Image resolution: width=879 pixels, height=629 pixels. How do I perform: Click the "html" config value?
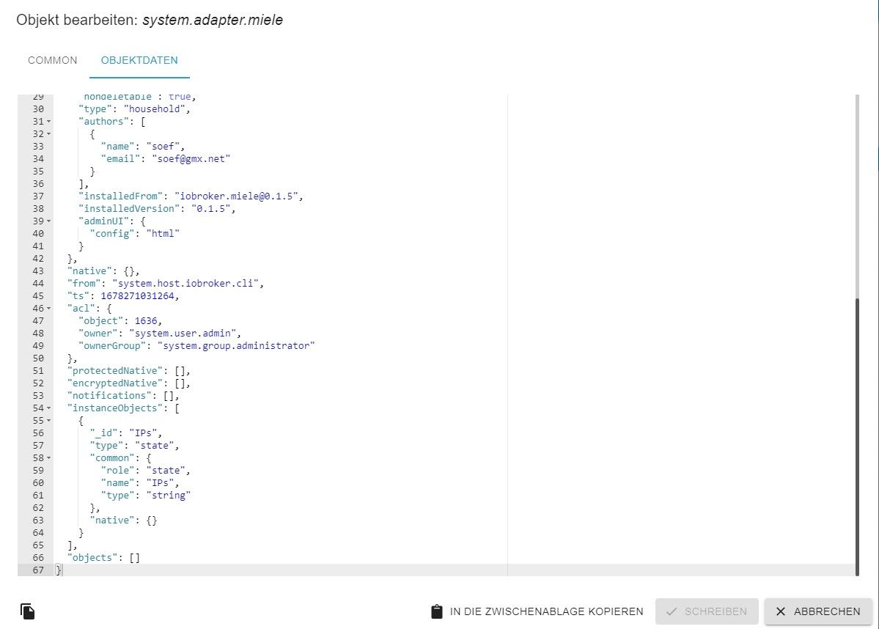click(x=163, y=233)
